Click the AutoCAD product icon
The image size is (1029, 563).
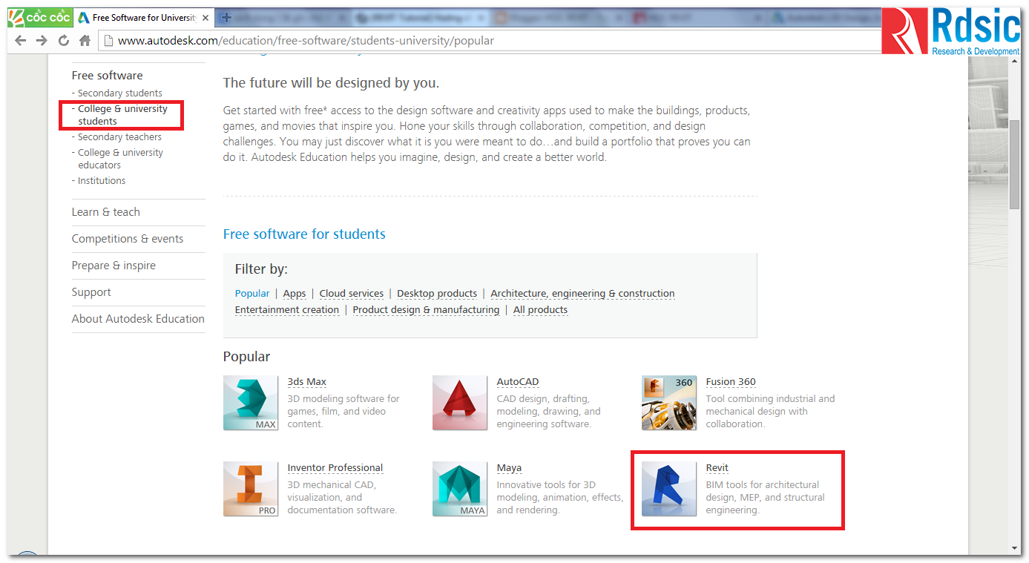click(460, 403)
